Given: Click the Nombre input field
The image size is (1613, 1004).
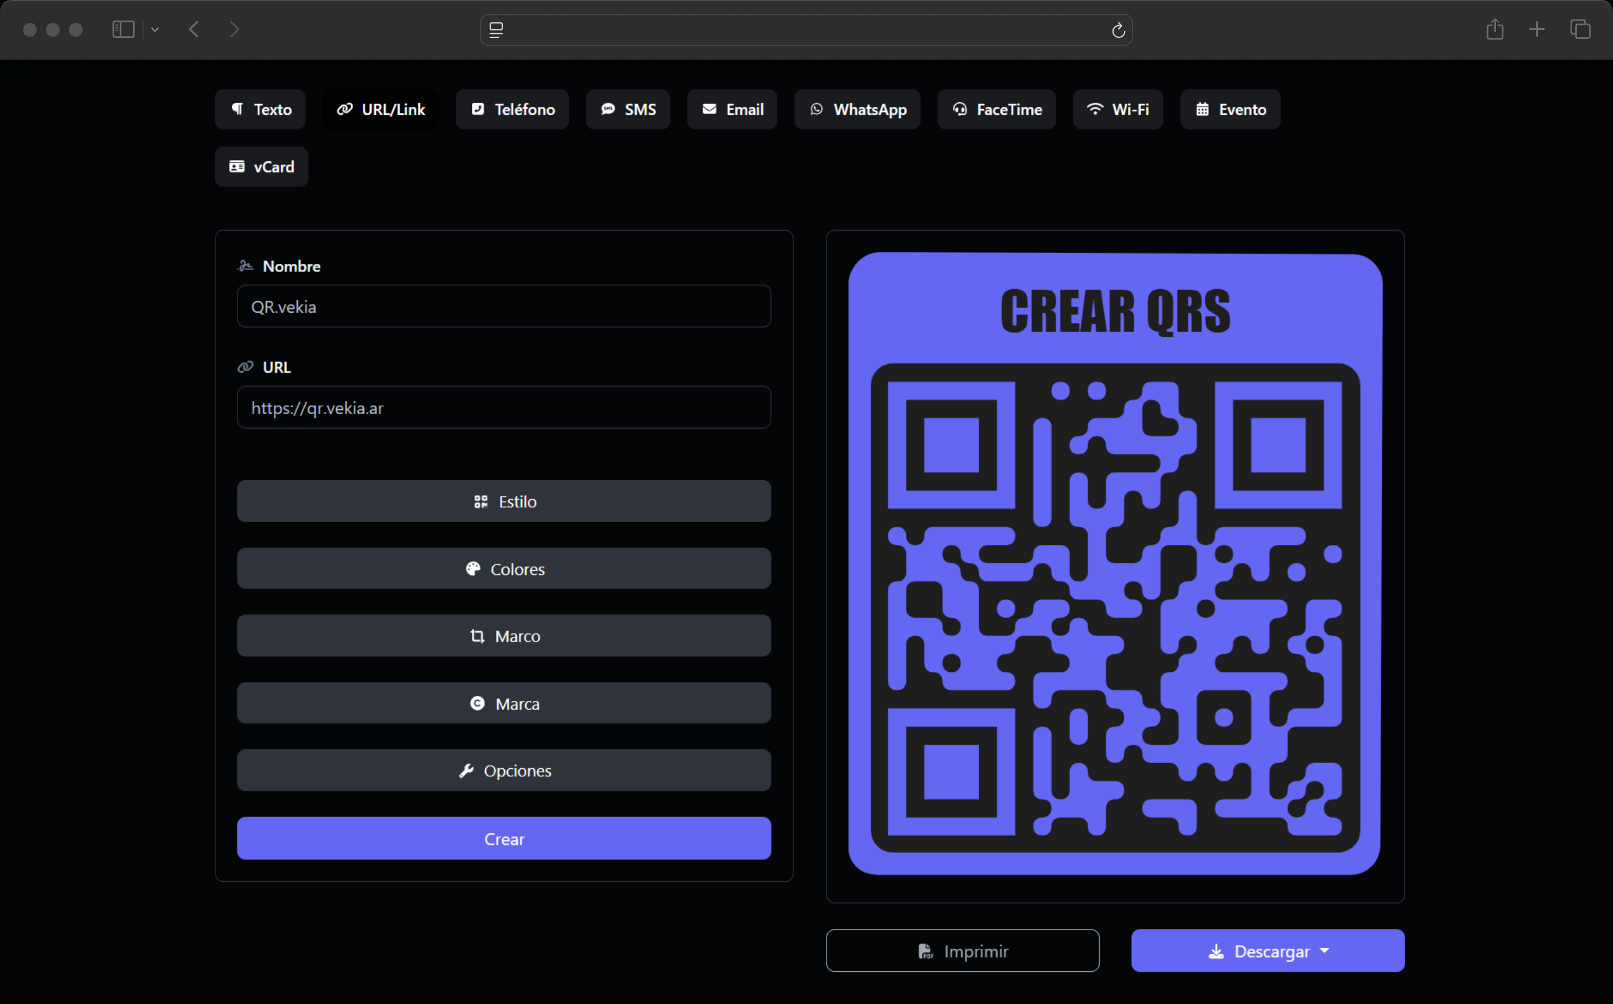Looking at the screenshot, I should click(x=503, y=307).
